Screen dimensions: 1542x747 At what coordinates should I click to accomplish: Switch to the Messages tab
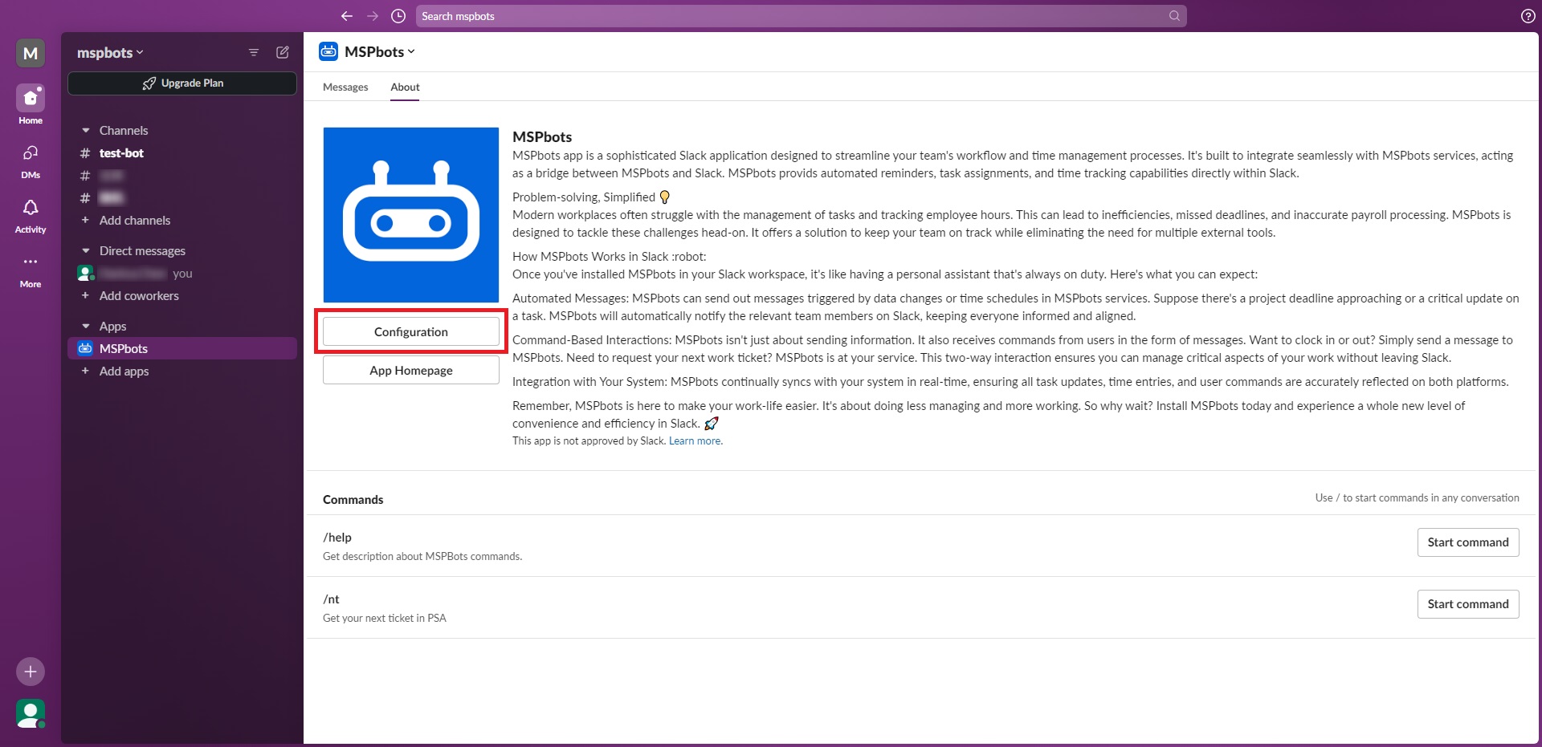pyautogui.click(x=345, y=87)
